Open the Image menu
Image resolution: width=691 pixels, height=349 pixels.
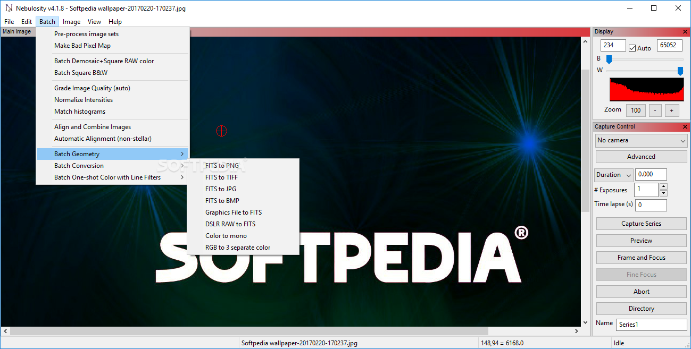click(x=71, y=22)
